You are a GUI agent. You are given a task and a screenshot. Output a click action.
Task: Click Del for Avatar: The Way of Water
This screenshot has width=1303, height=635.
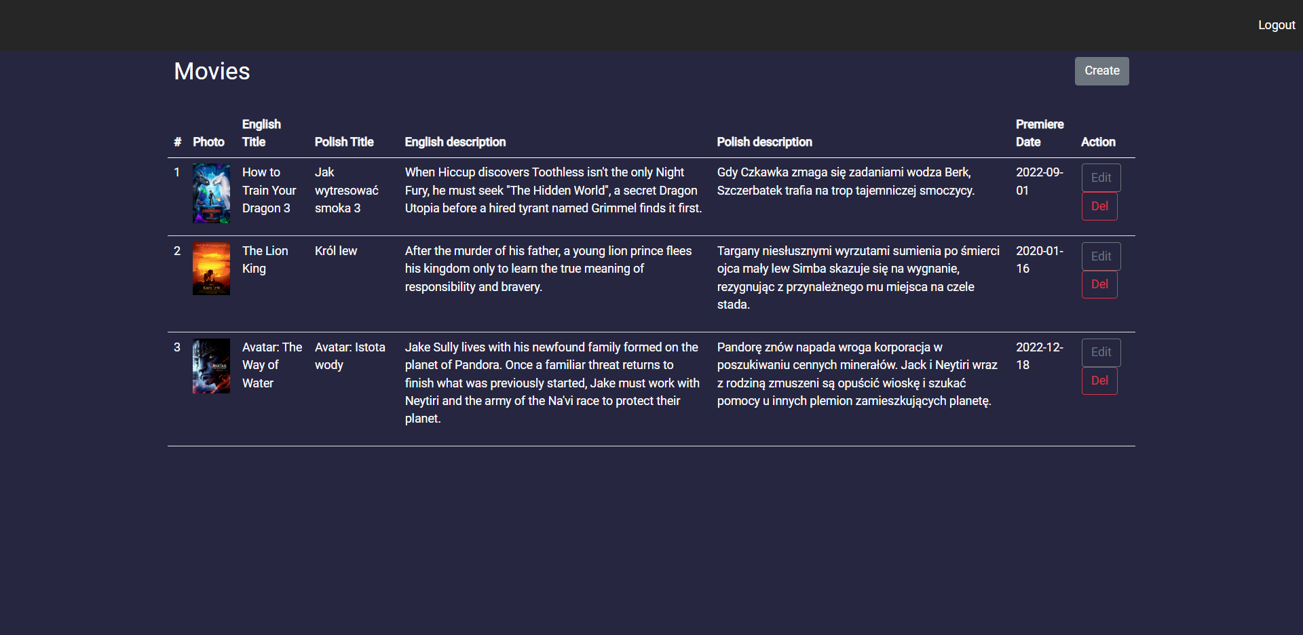point(1099,381)
